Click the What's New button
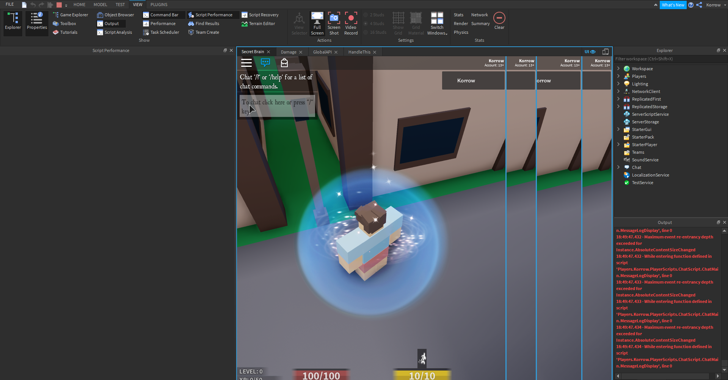Screen dimensions: 728x380 [673, 5]
